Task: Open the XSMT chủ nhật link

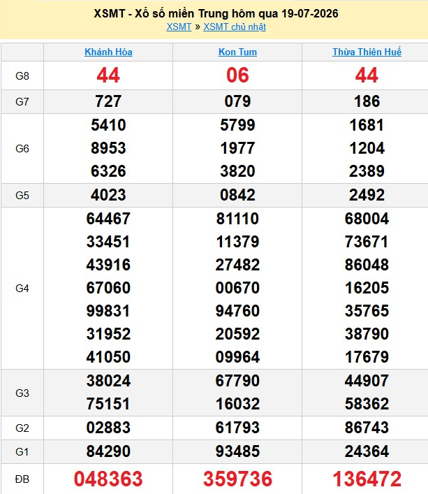Action: [235, 27]
